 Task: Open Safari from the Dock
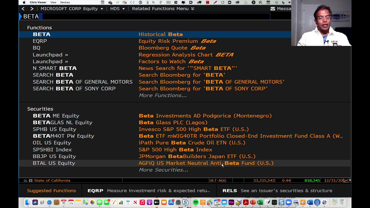point(49,203)
